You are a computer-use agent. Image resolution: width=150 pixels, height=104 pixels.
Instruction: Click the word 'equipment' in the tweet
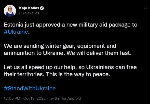tap(91, 46)
